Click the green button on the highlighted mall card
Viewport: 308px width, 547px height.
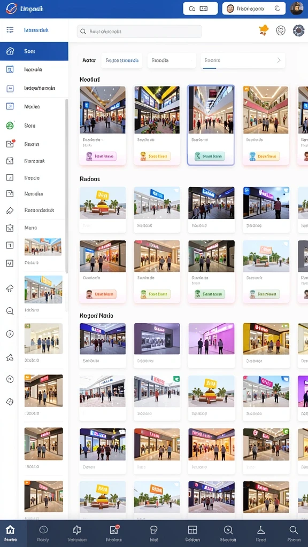pyautogui.click(x=210, y=156)
